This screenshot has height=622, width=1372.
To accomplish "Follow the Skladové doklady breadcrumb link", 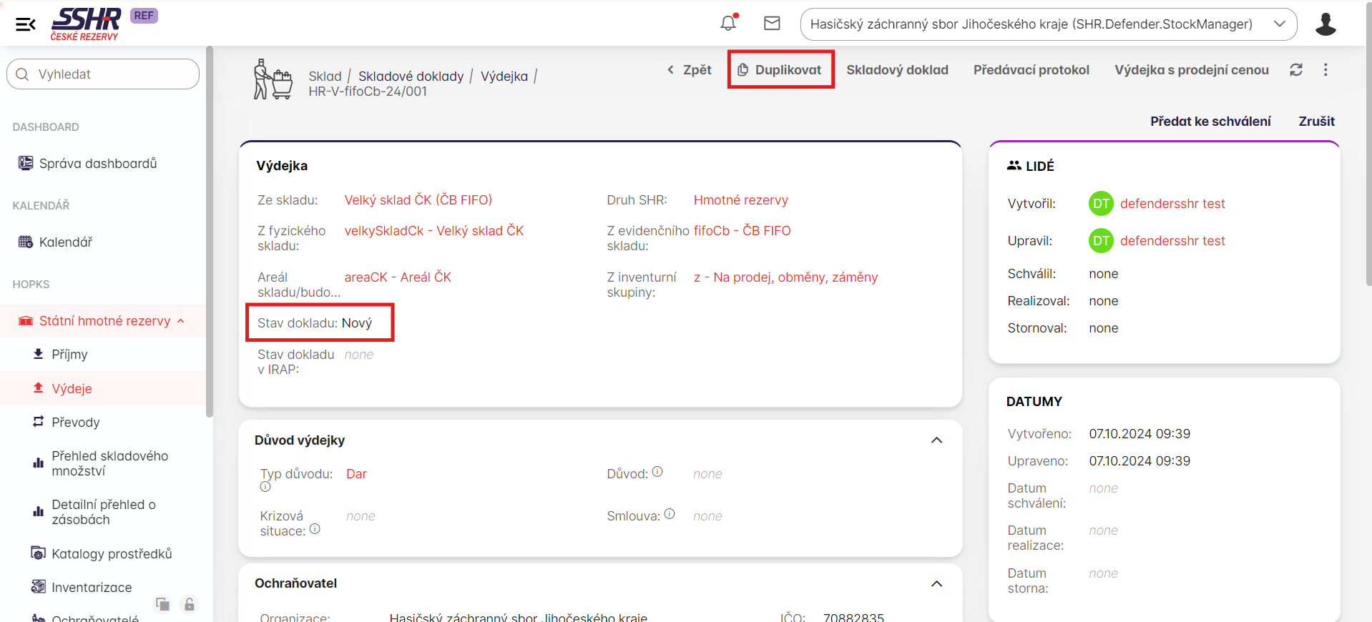I will click(x=411, y=76).
